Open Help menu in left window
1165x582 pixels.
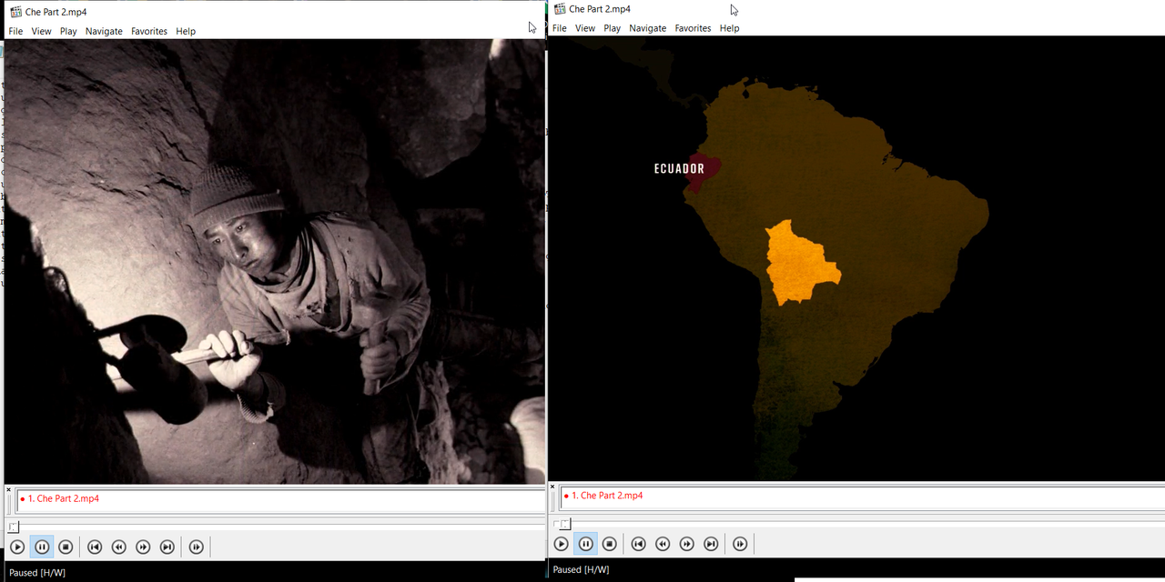pyautogui.click(x=186, y=31)
